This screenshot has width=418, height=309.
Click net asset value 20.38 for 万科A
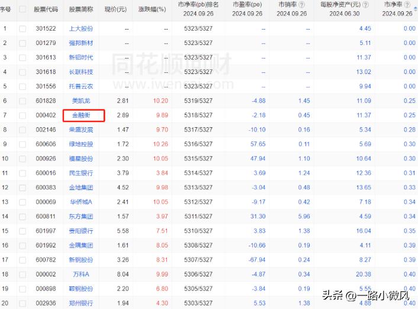(364, 274)
